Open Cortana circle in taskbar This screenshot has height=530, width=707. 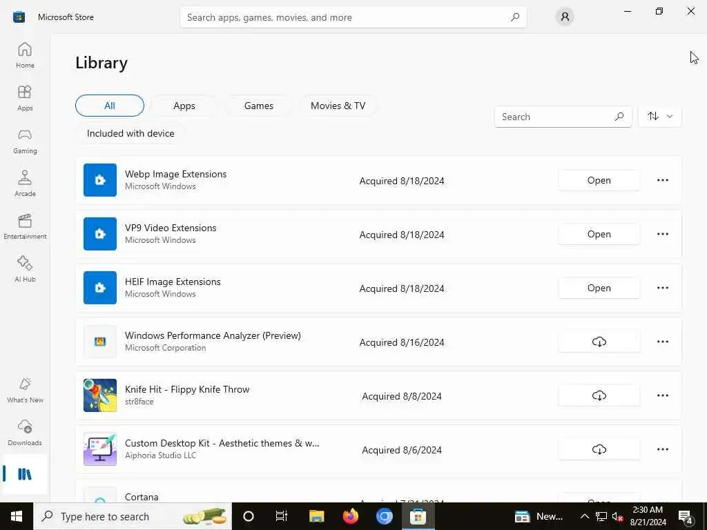click(249, 516)
